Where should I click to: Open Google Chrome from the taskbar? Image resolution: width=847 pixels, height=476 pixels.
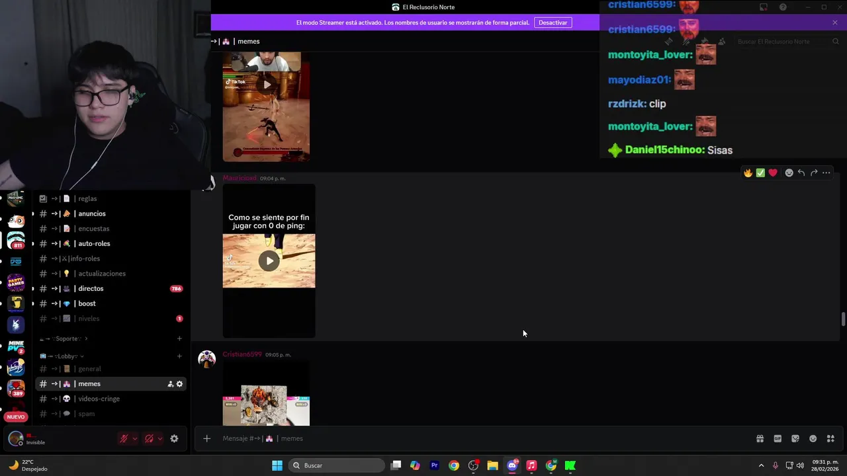pyautogui.click(x=454, y=465)
